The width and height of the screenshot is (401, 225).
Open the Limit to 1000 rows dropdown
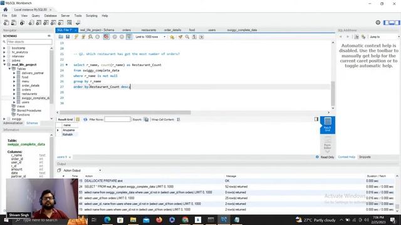click(x=150, y=37)
